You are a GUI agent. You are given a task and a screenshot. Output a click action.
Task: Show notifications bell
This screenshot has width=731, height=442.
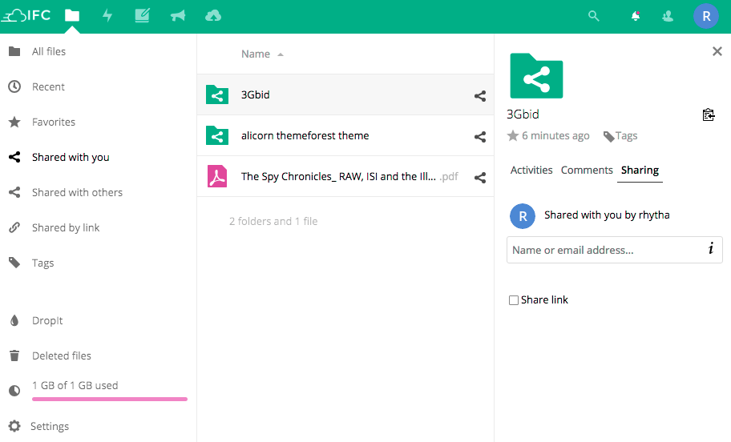[x=636, y=15]
